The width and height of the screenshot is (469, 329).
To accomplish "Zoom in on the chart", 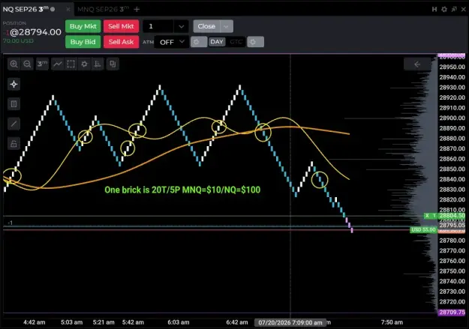I will tap(14, 64).
